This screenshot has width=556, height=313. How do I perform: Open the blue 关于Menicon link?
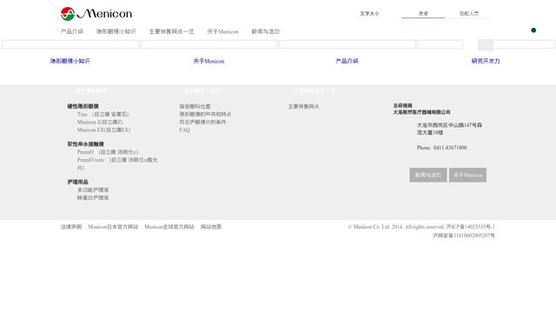pos(208,61)
